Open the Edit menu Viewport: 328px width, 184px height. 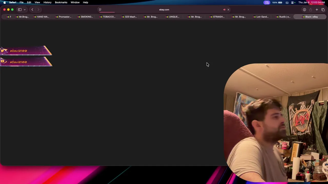pyautogui.click(x=29, y=2)
